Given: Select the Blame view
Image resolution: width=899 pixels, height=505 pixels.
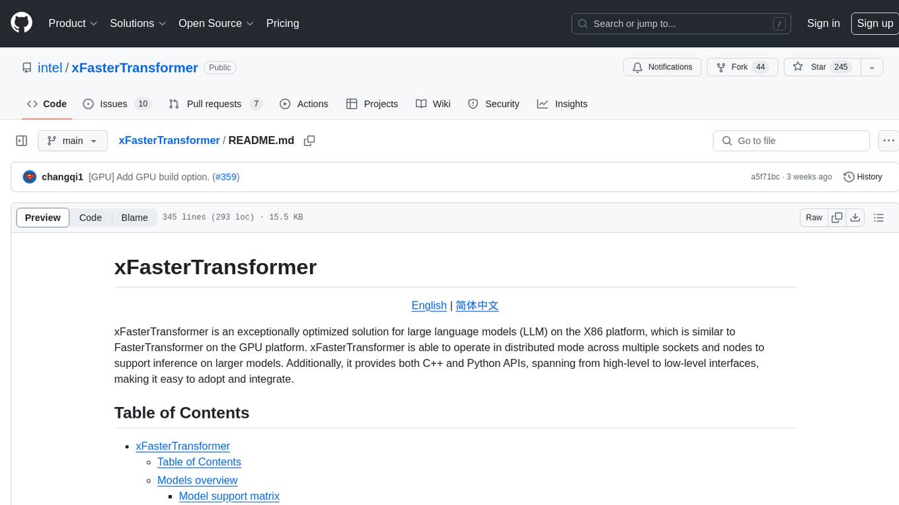Looking at the screenshot, I should (x=134, y=217).
